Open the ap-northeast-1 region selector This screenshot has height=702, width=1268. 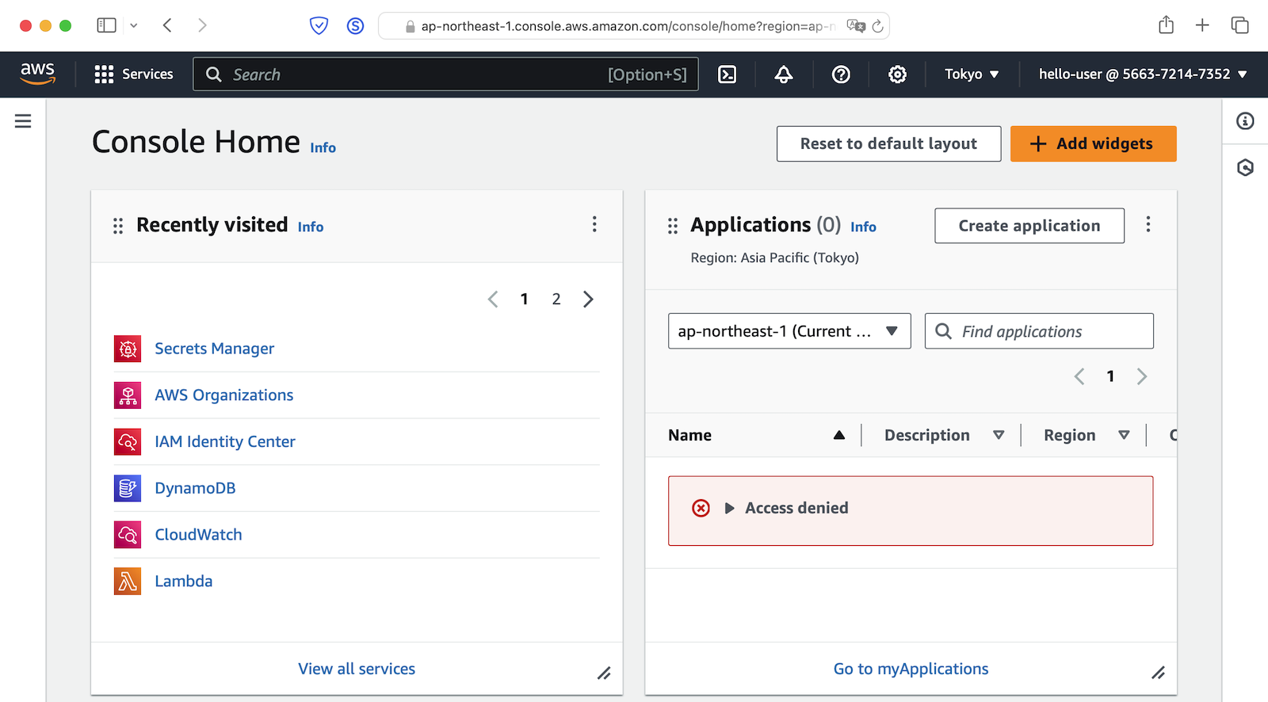pyautogui.click(x=789, y=331)
